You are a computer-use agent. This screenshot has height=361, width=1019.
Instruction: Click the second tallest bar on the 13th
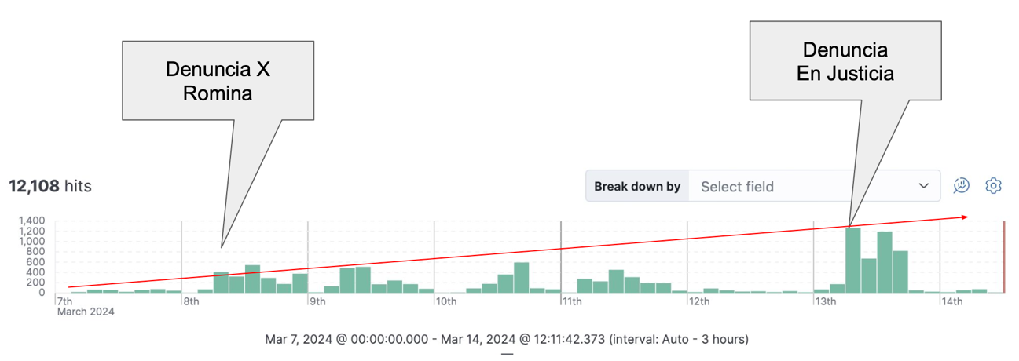885,262
